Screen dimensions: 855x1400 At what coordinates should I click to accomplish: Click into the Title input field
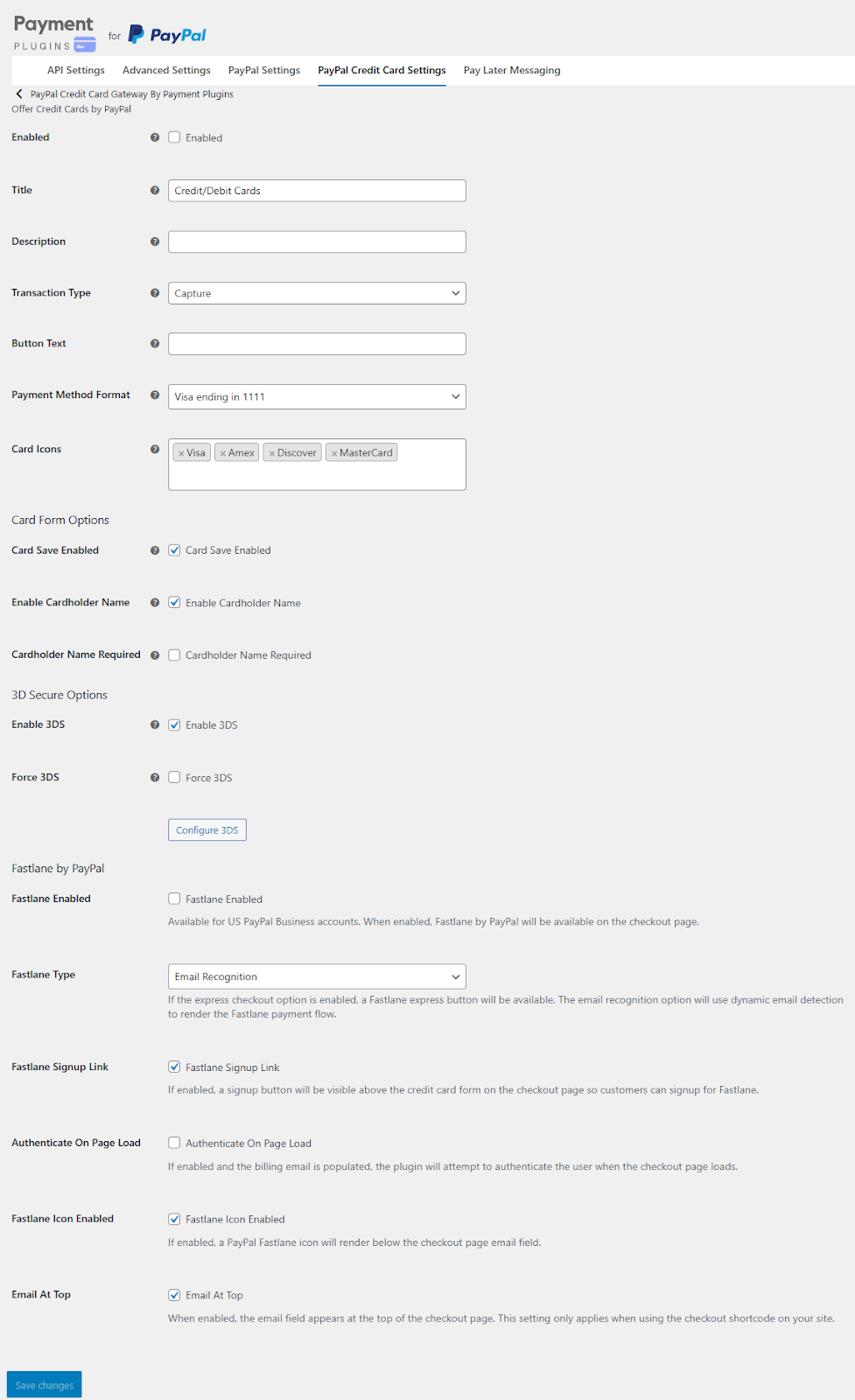pyautogui.click(x=317, y=191)
